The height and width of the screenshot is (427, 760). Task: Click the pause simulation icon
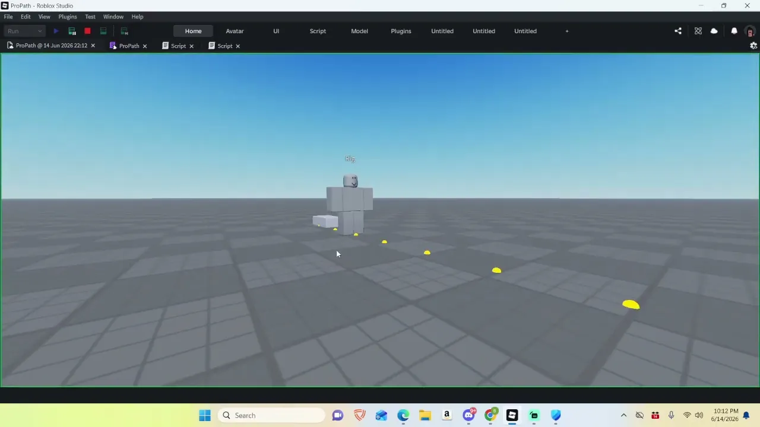pyautogui.click(x=72, y=31)
